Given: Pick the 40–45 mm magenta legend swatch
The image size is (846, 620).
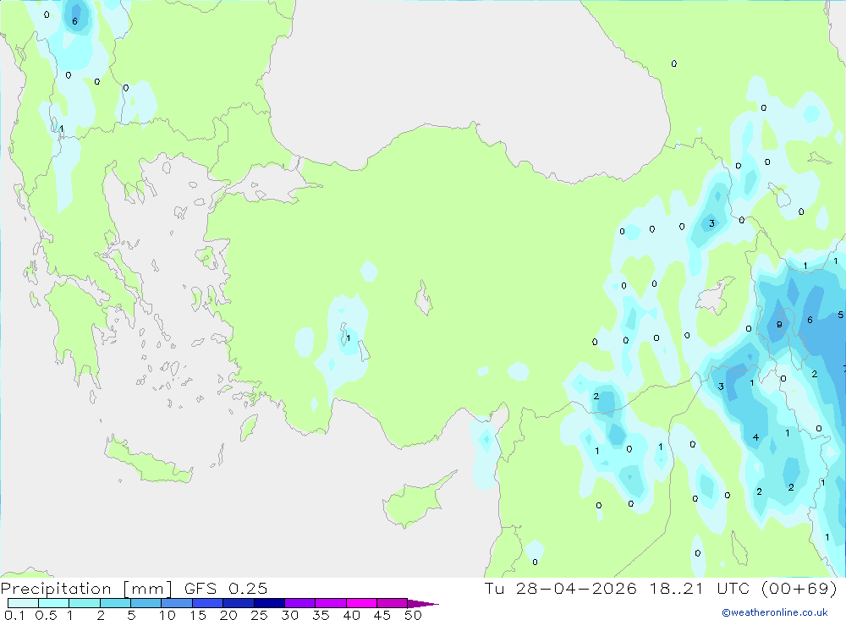Looking at the screenshot, I should coord(361,603).
